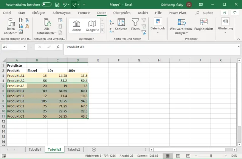Click the zoom slider in status bar

(x=211, y=156)
